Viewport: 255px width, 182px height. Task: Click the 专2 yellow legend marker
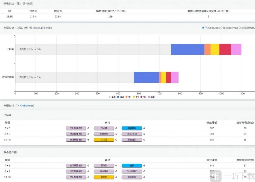pyautogui.click(x=134, y=97)
